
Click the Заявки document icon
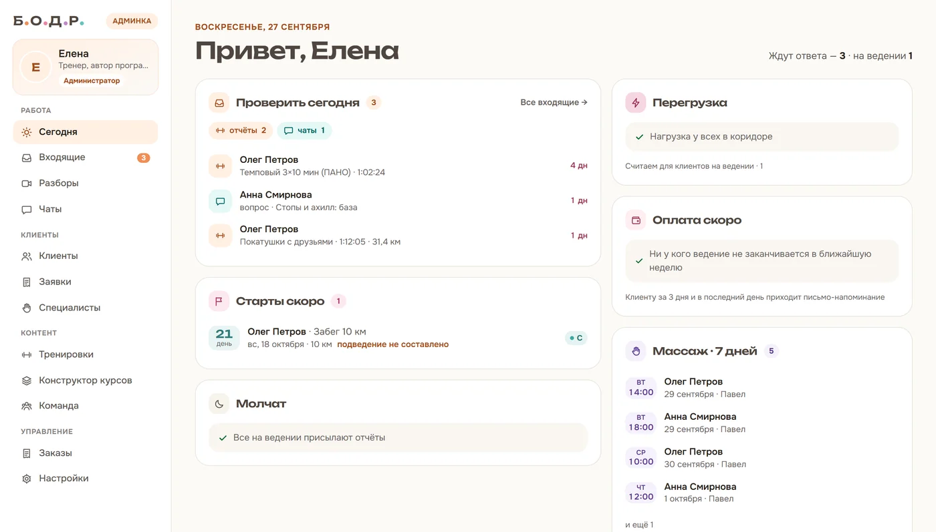27,282
